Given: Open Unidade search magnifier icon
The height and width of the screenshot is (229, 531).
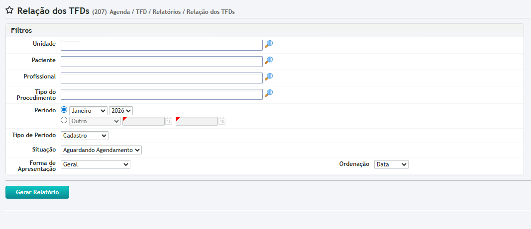Looking at the screenshot, I should (269, 44).
